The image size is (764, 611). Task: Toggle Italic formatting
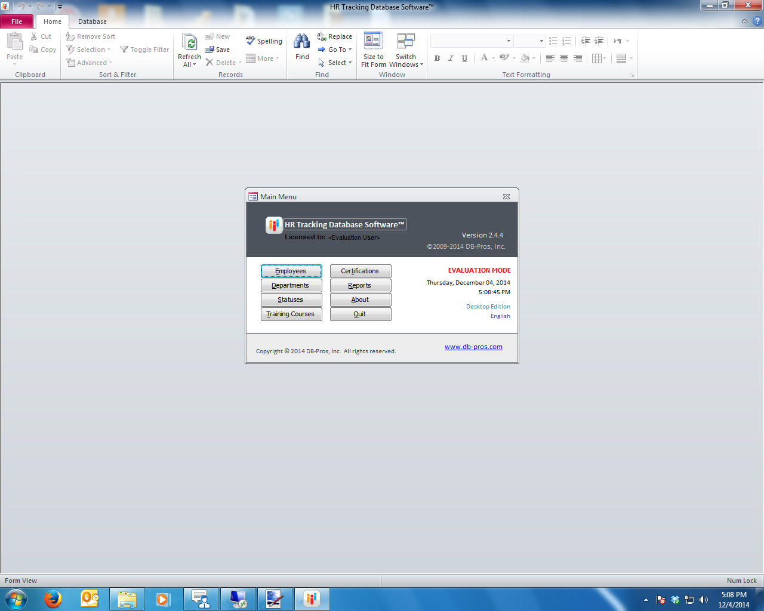point(451,58)
